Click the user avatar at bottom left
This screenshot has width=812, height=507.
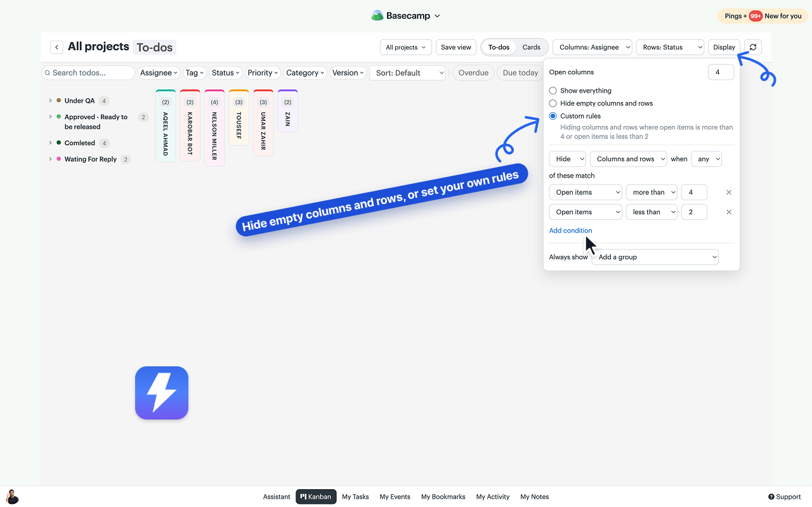point(12,497)
